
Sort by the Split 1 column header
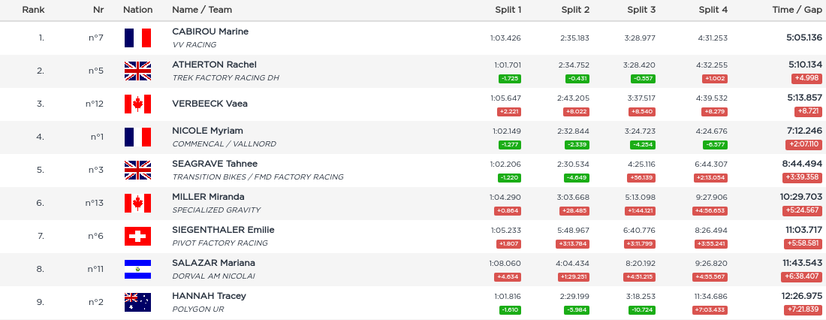point(508,10)
